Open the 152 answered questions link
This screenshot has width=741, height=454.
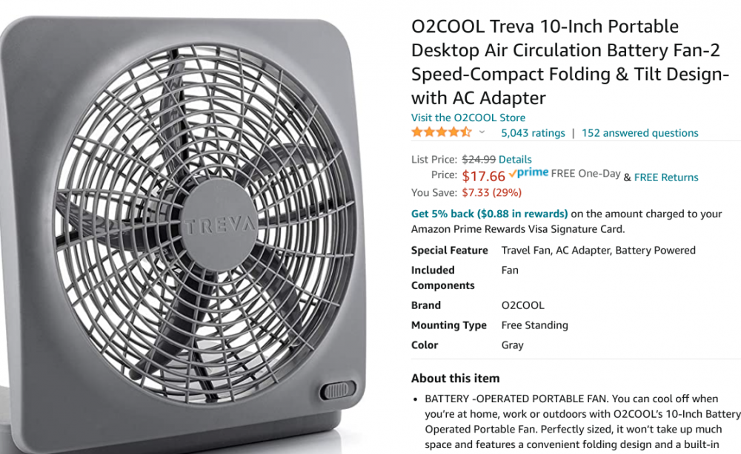pyautogui.click(x=639, y=133)
